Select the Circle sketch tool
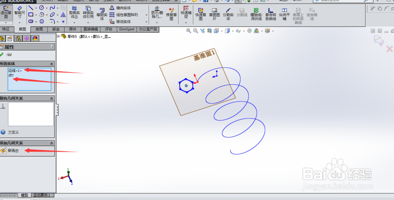The width and height of the screenshot is (394, 200). coord(41,8)
